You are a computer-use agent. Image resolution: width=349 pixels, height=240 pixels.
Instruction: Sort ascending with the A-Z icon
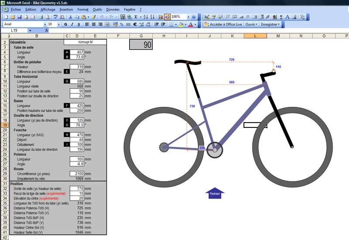146,17
